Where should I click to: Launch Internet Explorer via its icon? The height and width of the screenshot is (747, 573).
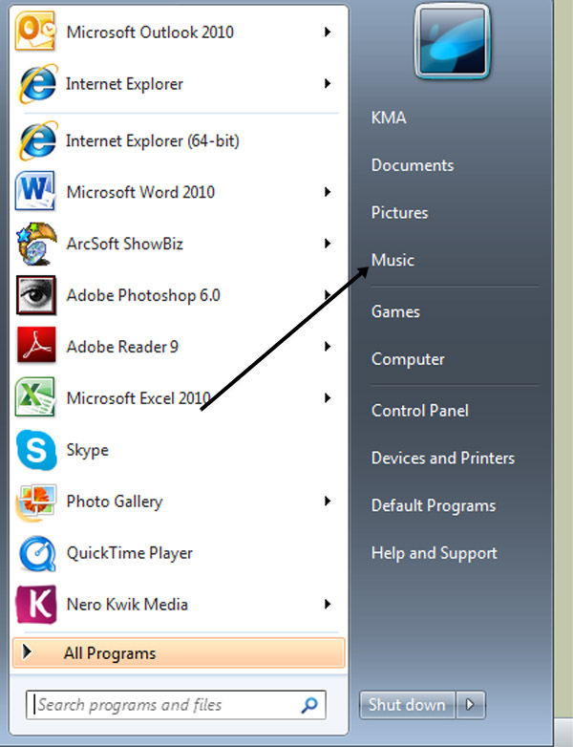pos(37,84)
